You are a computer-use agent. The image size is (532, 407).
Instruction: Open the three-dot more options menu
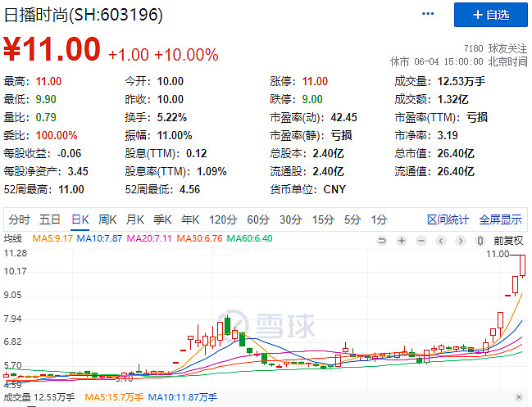pyautogui.click(x=428, y=14)
